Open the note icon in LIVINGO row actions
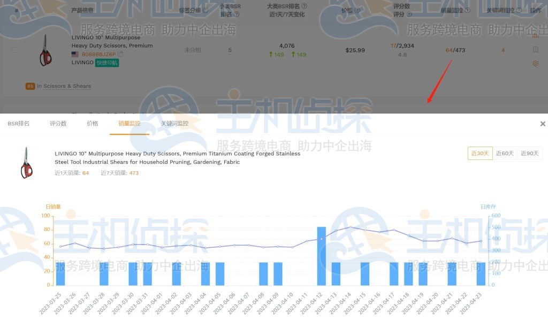Image resolution: width=548 pixels, height=328 pixels. pyautogui.click(x=535, y=50)
